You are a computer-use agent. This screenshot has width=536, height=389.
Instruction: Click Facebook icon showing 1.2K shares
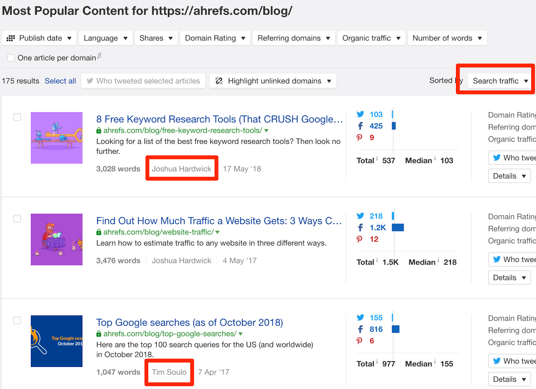(x=360, y=228)
